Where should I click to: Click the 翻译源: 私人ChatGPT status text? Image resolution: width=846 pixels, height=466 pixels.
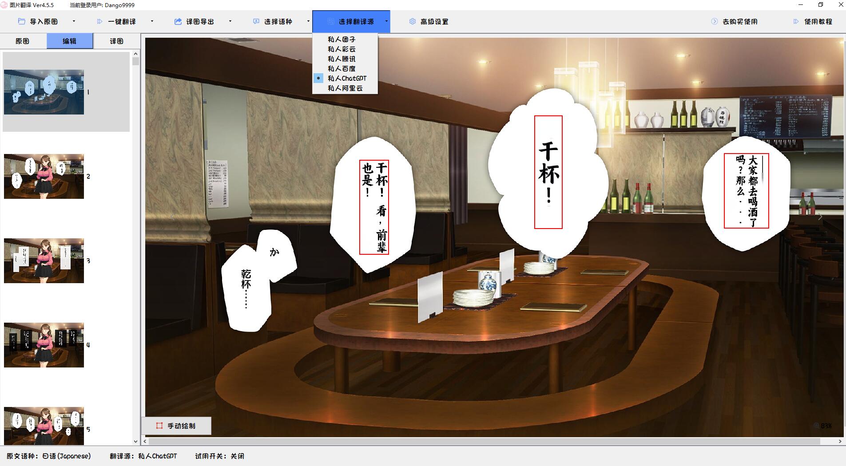143,456
